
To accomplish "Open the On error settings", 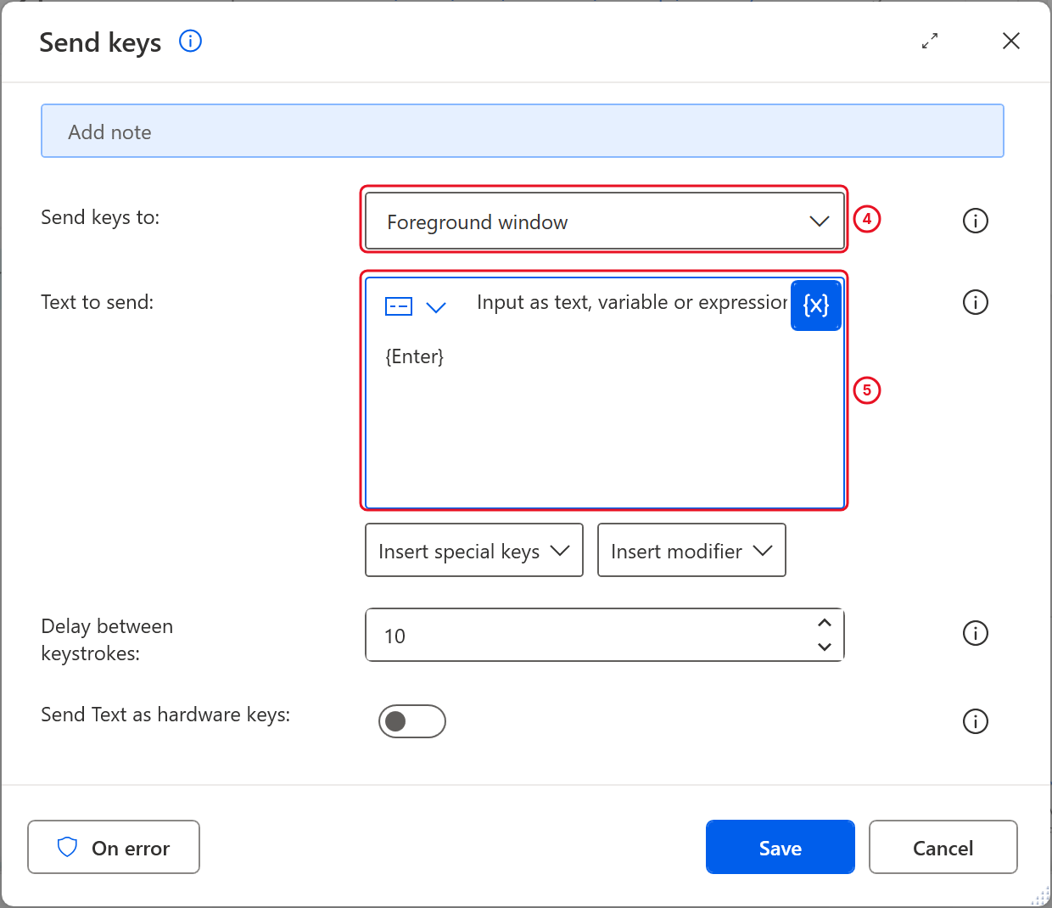I will point(114,847).
